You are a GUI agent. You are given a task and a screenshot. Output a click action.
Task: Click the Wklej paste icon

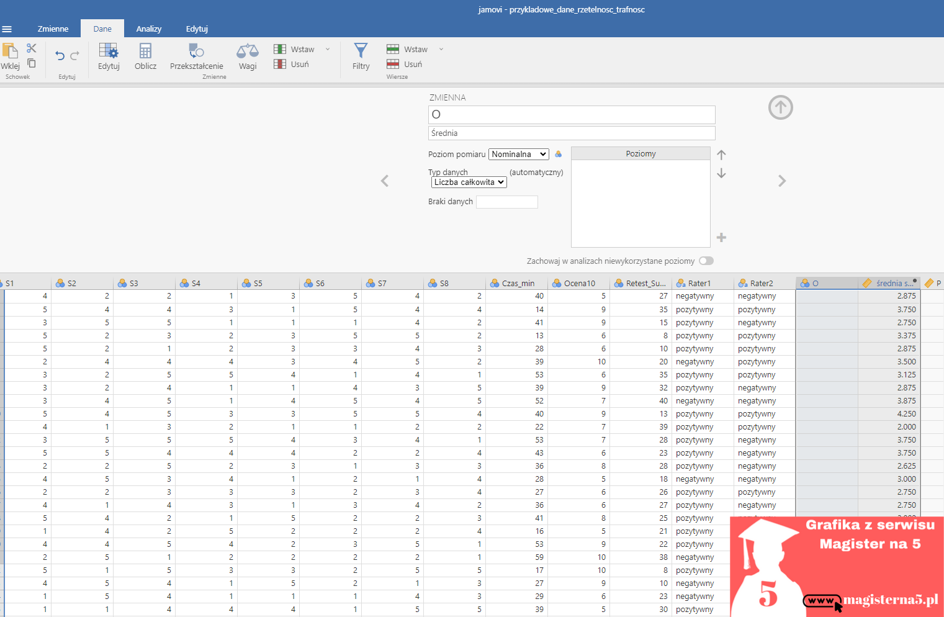tap(10, 52)
